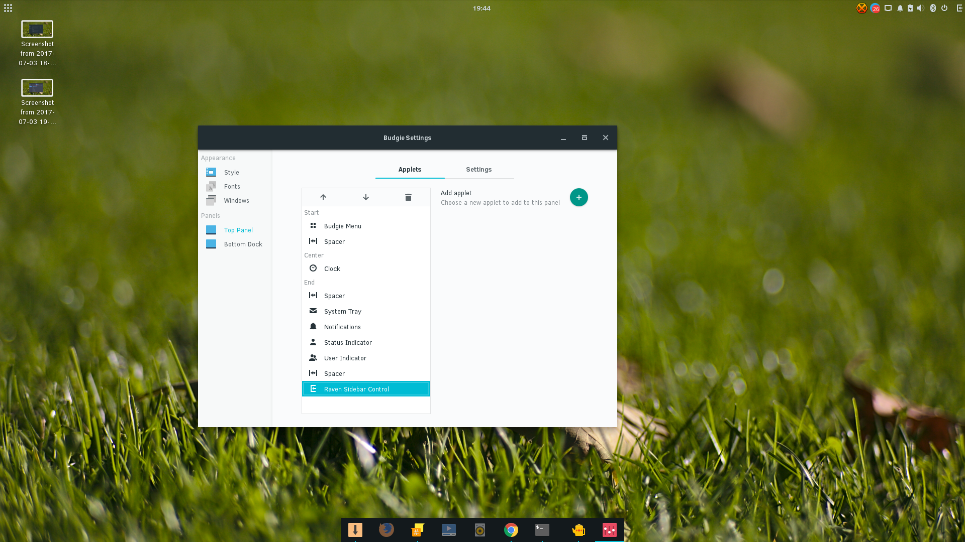This screenshot has height=542, width=965.
Task: Click the Bluetooth indicator
Action: pos(933,8)
